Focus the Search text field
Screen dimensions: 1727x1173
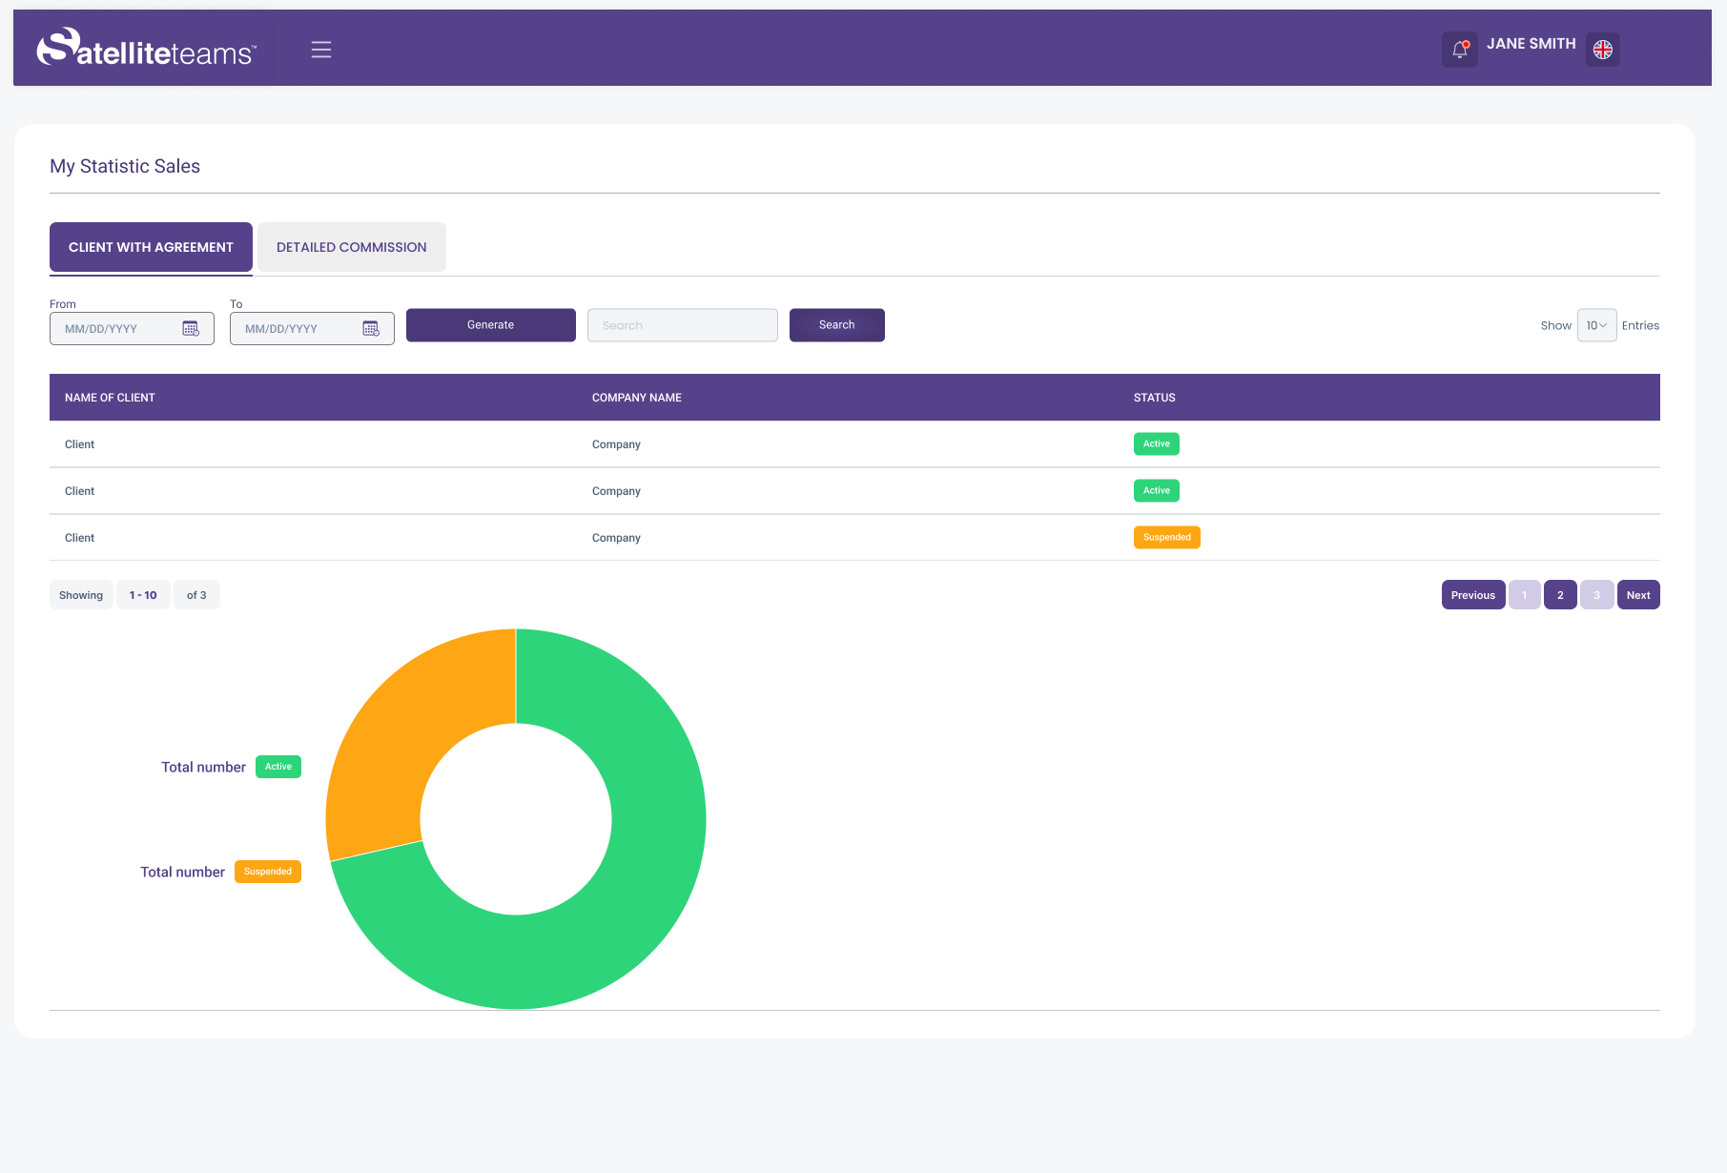tap(682, 325)
